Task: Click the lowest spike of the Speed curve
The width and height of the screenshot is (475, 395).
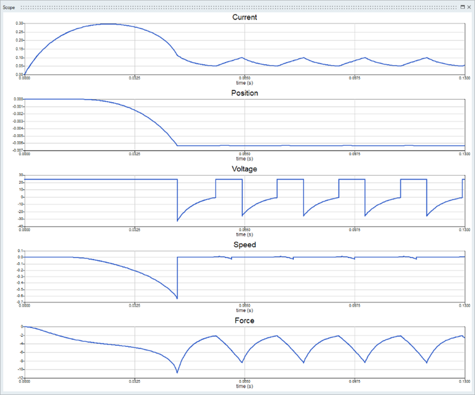Action: coord(177,298)
